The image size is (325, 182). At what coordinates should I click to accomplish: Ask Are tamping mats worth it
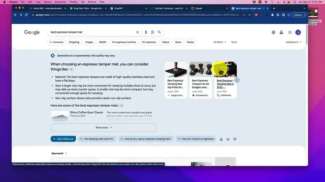(x=97, y=139)
